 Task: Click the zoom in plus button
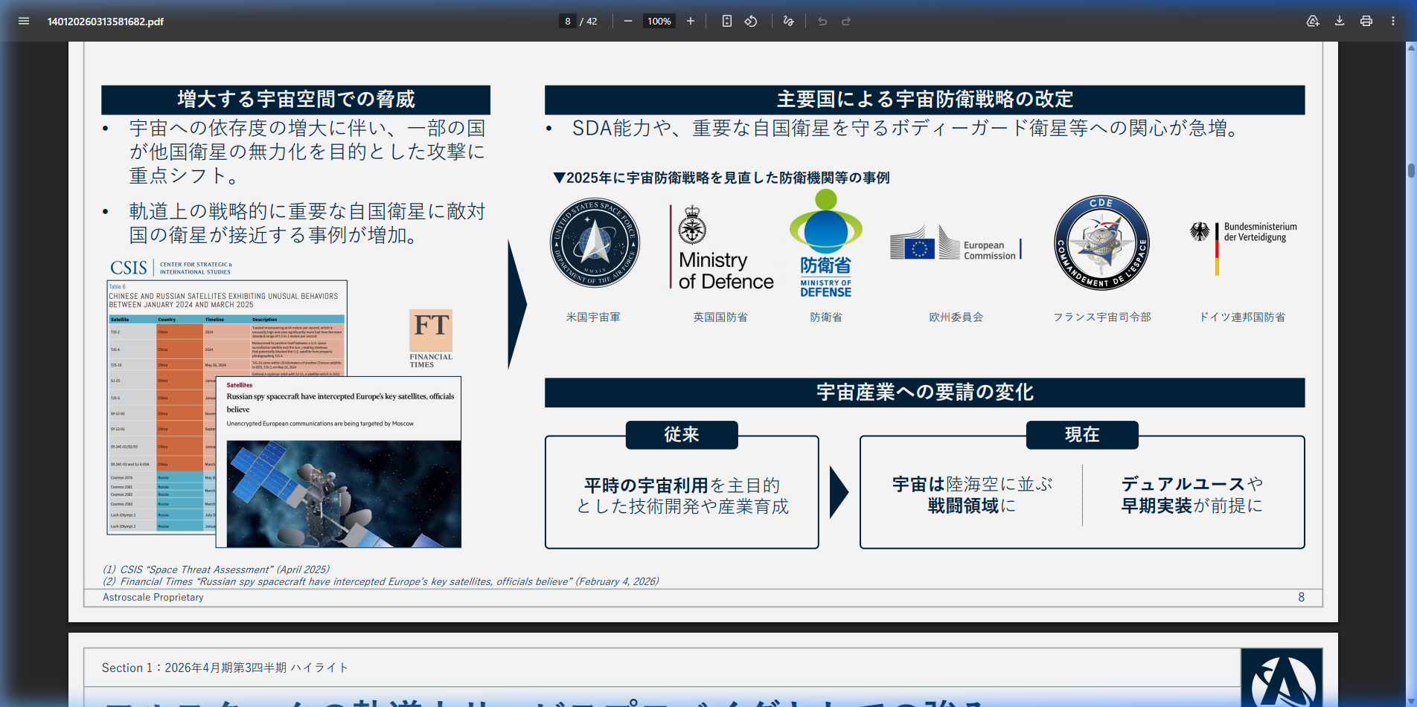(x=691, y=21)
